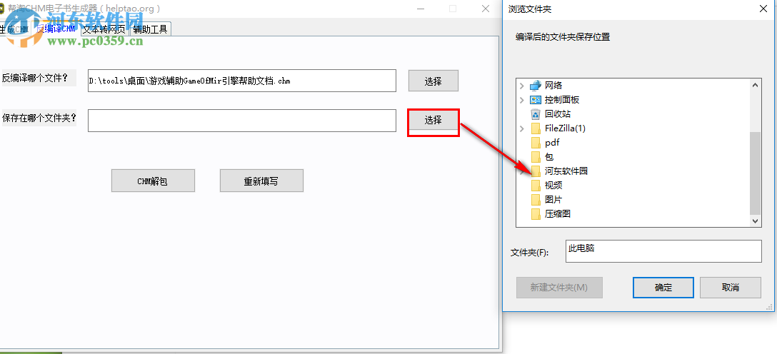Select 网络 in the folder tree
Viewport: 777px width, 354px height.
tap(553, 86)
